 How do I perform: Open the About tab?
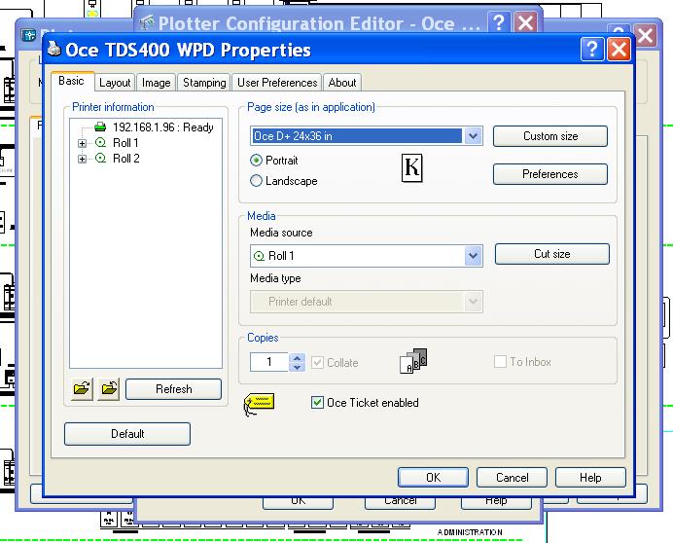(x=342, y=83)
